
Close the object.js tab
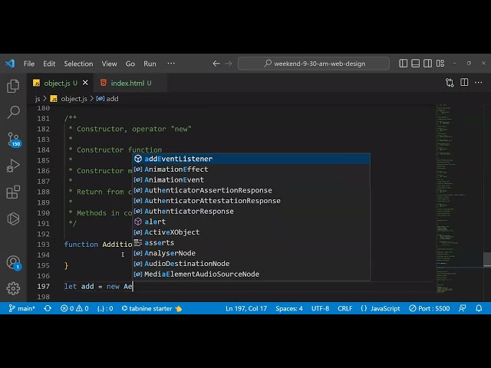(x=85, y=83)
